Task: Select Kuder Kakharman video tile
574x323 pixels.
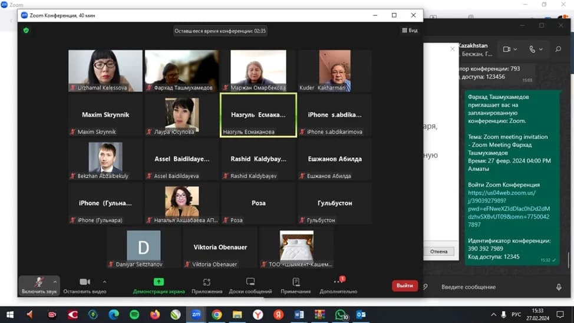Action: point(335,71)
